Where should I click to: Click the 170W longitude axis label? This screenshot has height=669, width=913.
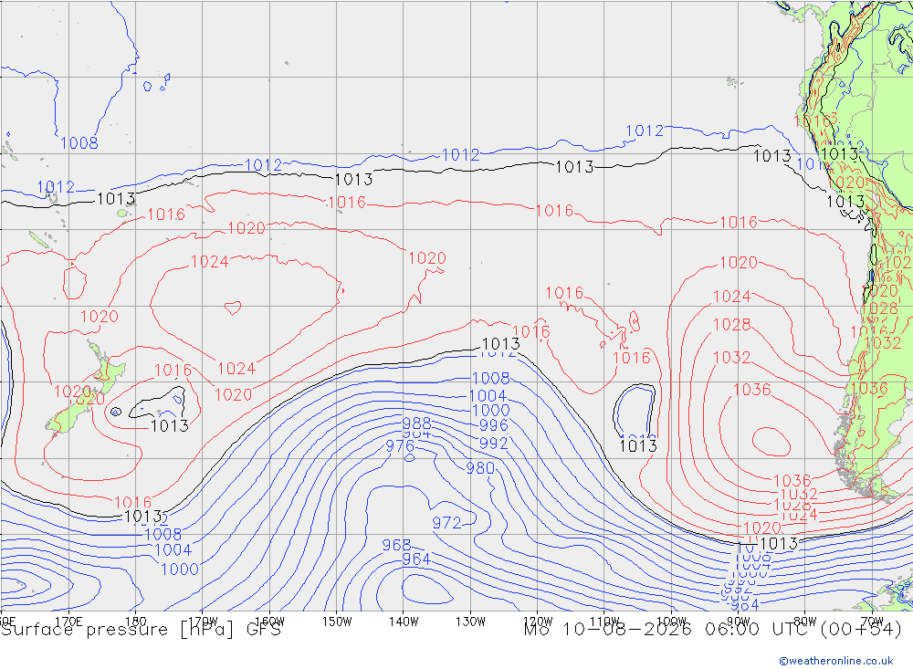[x=204, y=622]
